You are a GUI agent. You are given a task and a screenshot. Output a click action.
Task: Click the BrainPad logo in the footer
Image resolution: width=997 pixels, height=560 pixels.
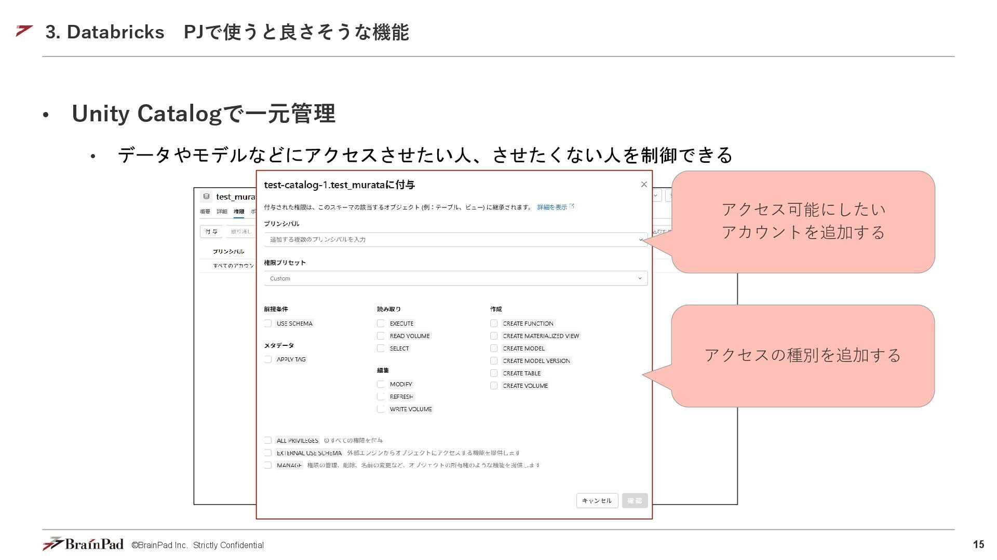pyautogui.click(x=84, y=544)
